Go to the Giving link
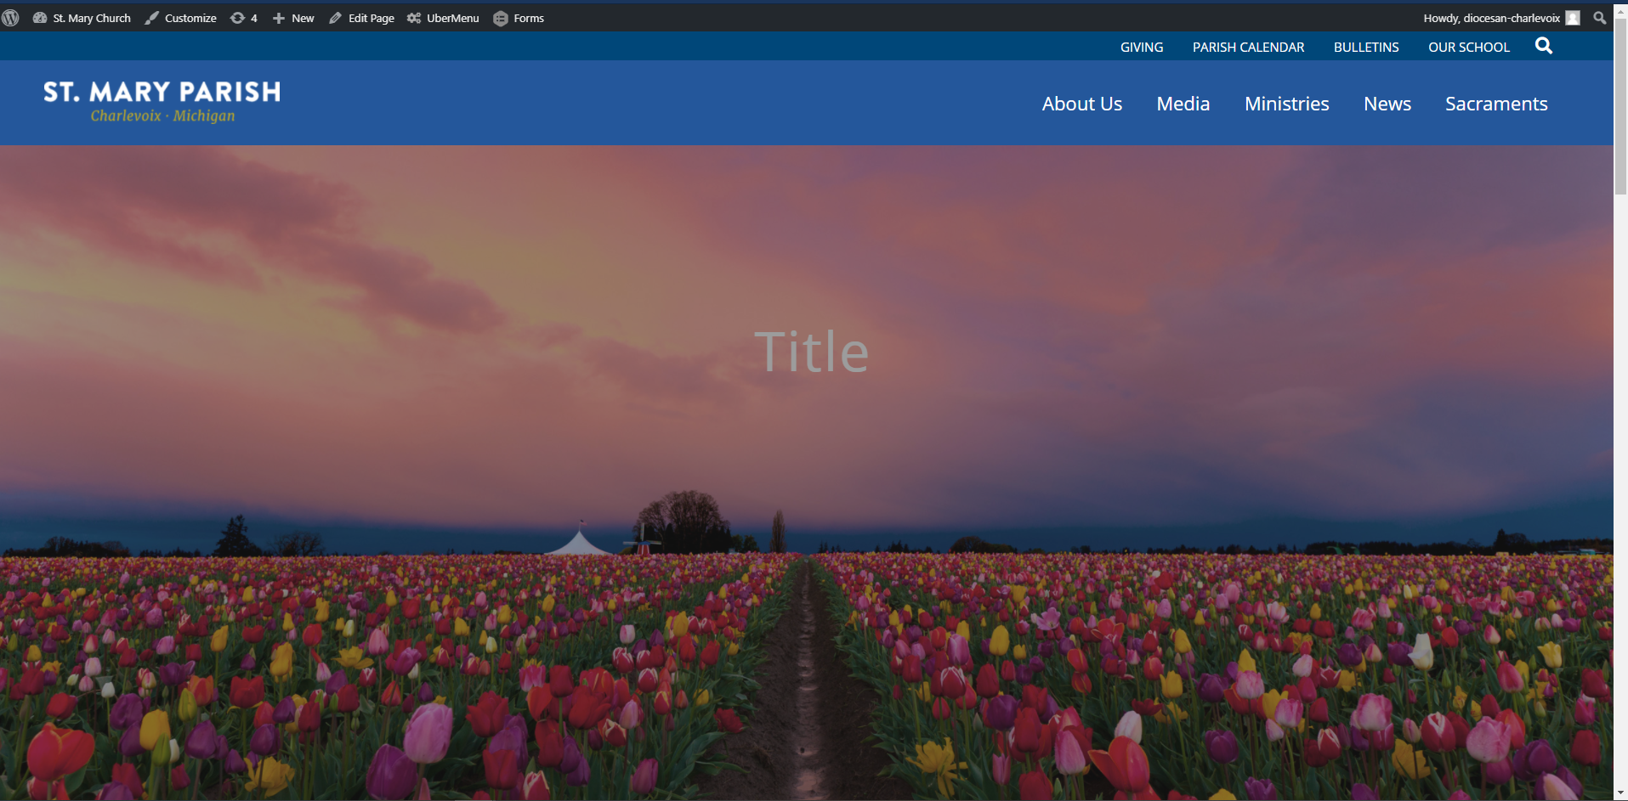Viewport: 1628px width, 801px height. (x=1141, y=48)
